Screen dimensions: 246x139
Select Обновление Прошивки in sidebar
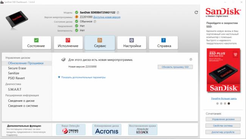tap(27, 63)
